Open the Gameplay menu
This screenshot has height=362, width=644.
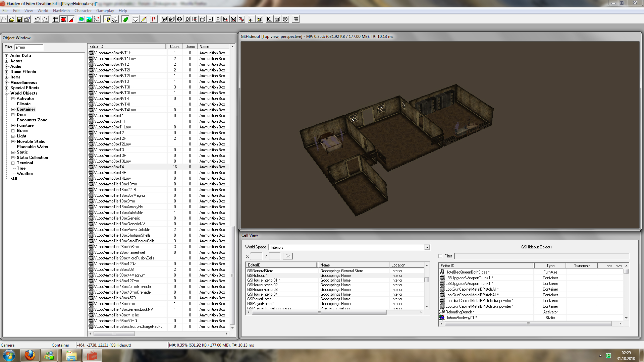coord(105,11)
